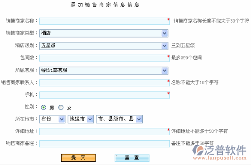Click the arrow icon of 省份 combo box

(62, 119)
